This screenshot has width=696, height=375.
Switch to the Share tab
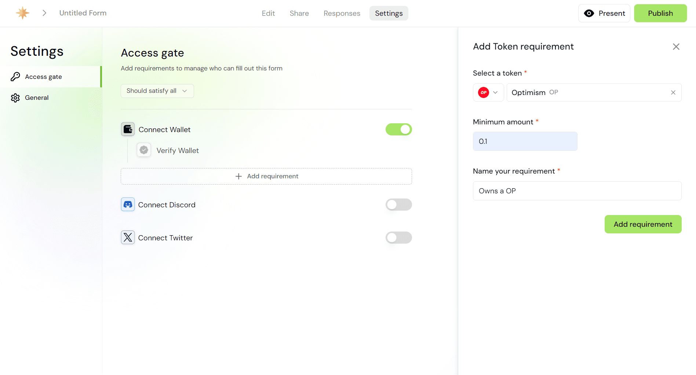(299, 13)
